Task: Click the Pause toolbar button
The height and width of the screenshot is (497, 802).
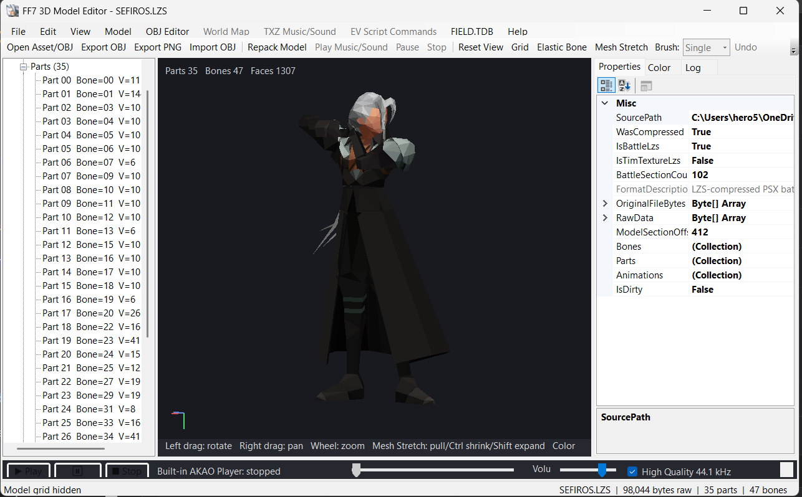Action: [x=407, y=47]
